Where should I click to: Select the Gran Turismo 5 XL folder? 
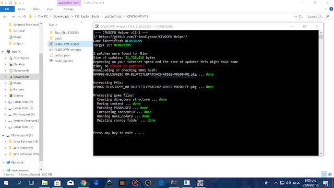coord(23,142)
